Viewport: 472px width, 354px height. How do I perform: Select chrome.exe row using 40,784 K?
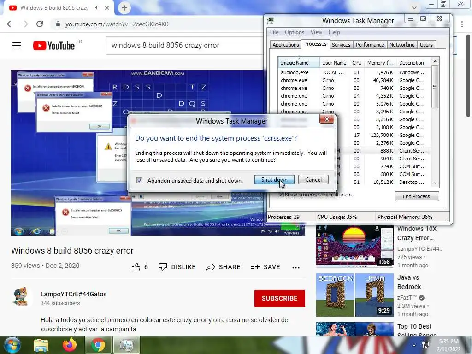354,80
